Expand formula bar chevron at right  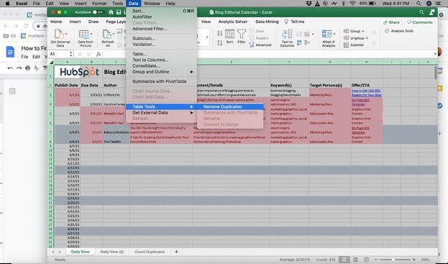coord(435,54)
